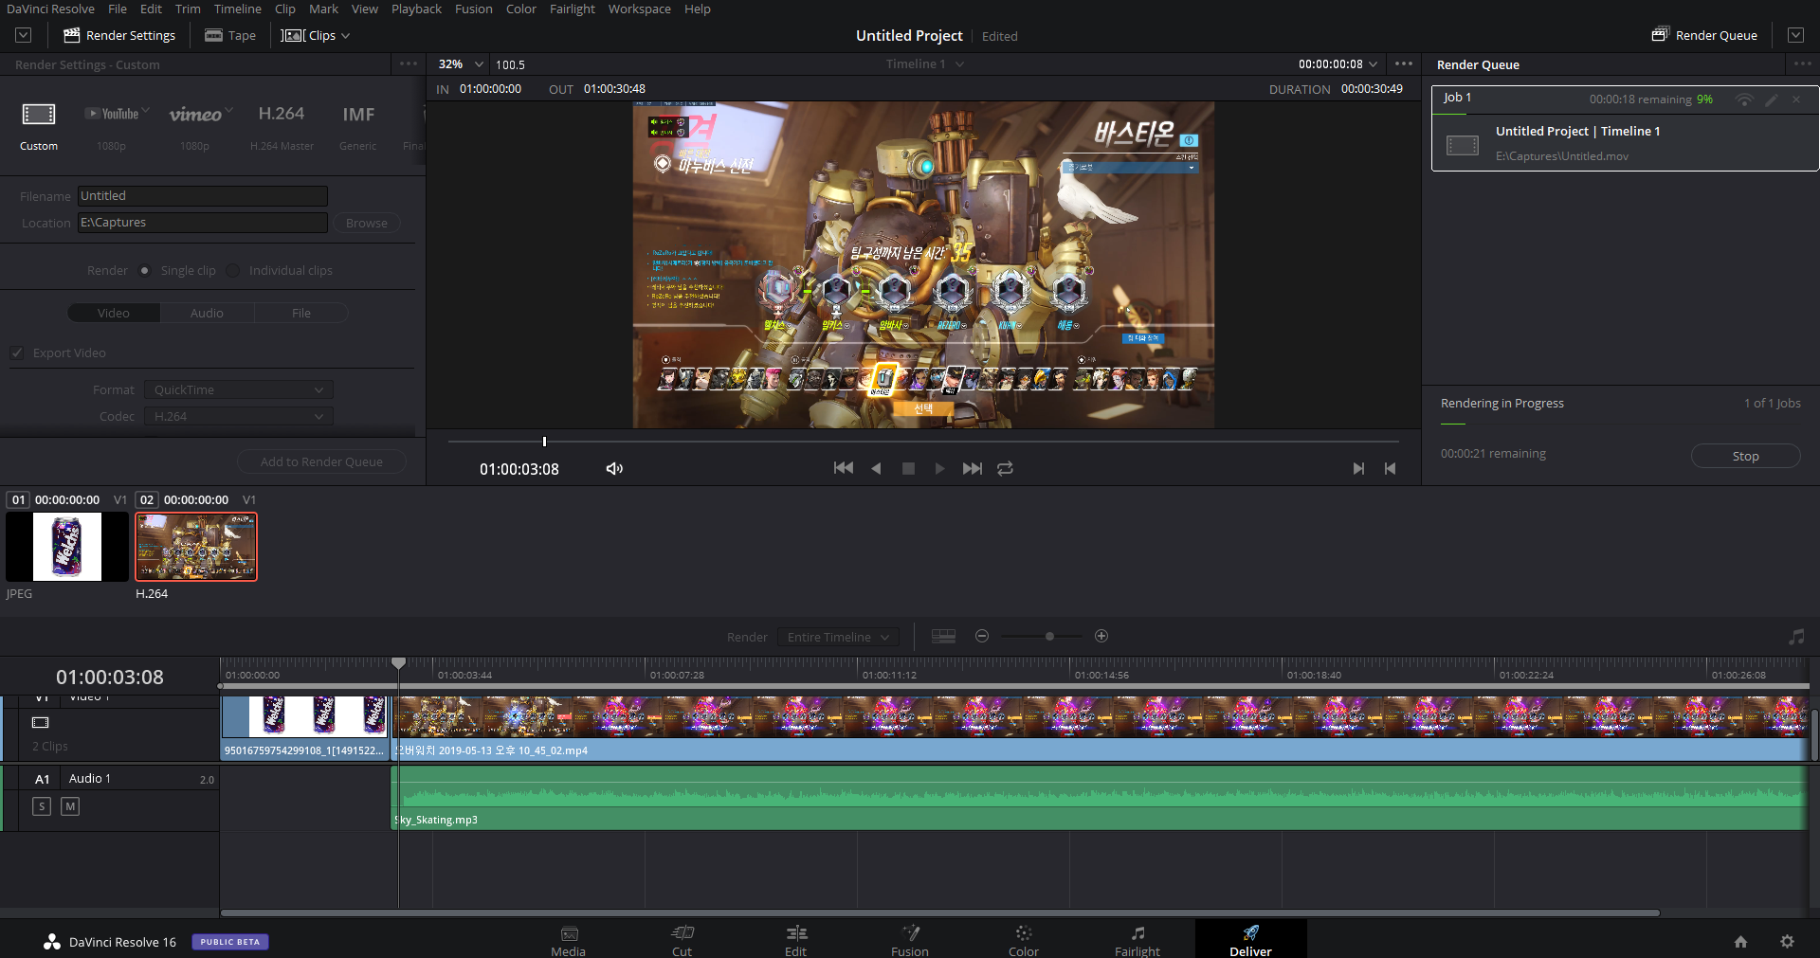Mute the Audio 1 track
1820x958 pixels.
pyautogui.click(x=70, y=806)
